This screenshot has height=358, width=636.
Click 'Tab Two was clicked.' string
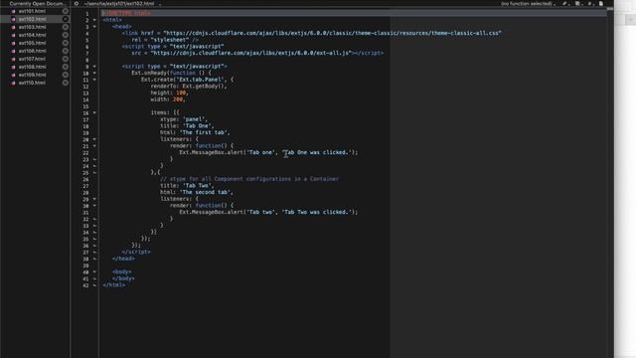coord(316,212)
